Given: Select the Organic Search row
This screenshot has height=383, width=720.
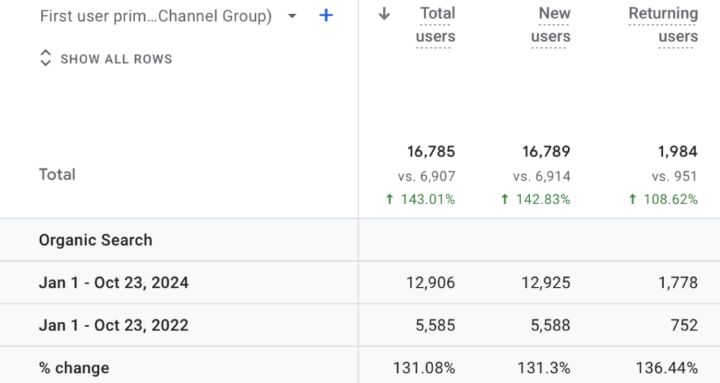Looking at the screenshot, I should point(96,240).
